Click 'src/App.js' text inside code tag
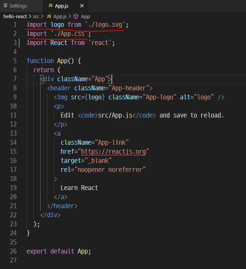This screenshot has height=269, width=246. pyautogui.click(x=115, y=115)
